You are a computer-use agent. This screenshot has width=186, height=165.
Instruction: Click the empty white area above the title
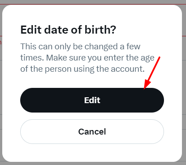[x=92, y=15]
